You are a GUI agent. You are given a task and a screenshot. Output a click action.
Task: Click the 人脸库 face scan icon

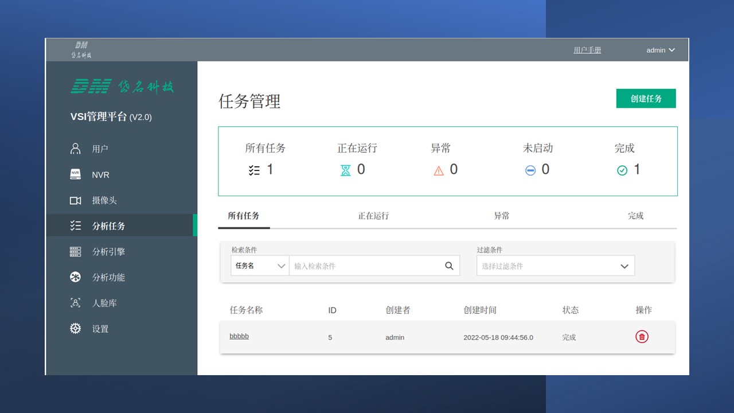[75, 303]
